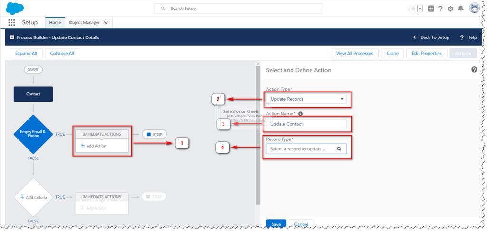Click the blue STOP element
Image resolution: width=487 pixels, height=231 pixels.
(155, 134)
